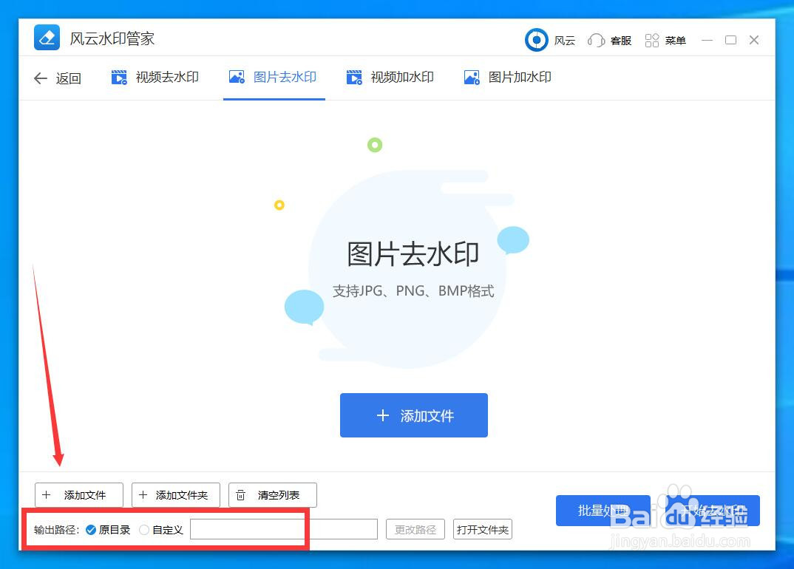This screenshot has width=794, height=569.
Task: Click the trash icon beside 清空列表
Action: tap(242, 495)
